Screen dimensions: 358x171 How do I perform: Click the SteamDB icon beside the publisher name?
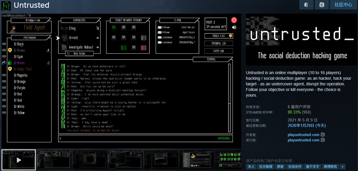tap(323, 140)
